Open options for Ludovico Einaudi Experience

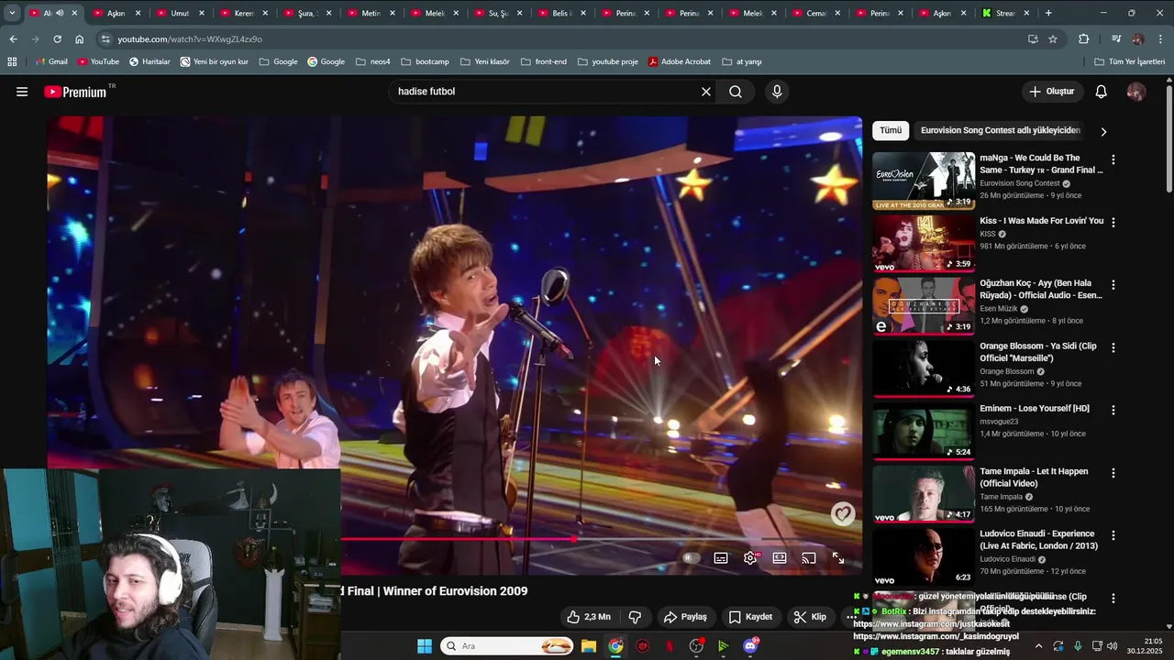(x=1113, y=535)
